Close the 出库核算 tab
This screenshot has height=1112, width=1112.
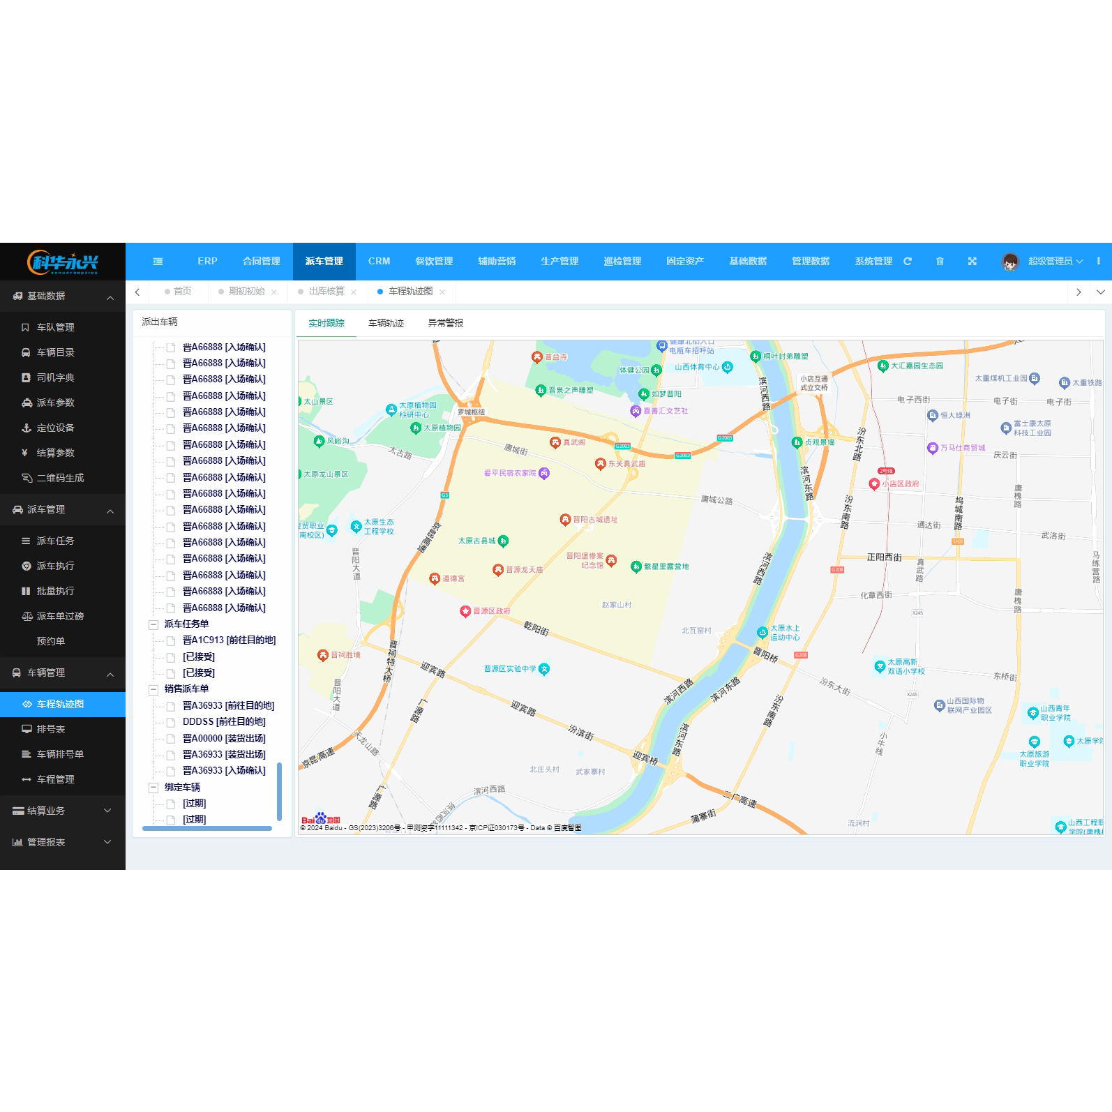pos(354,292)
